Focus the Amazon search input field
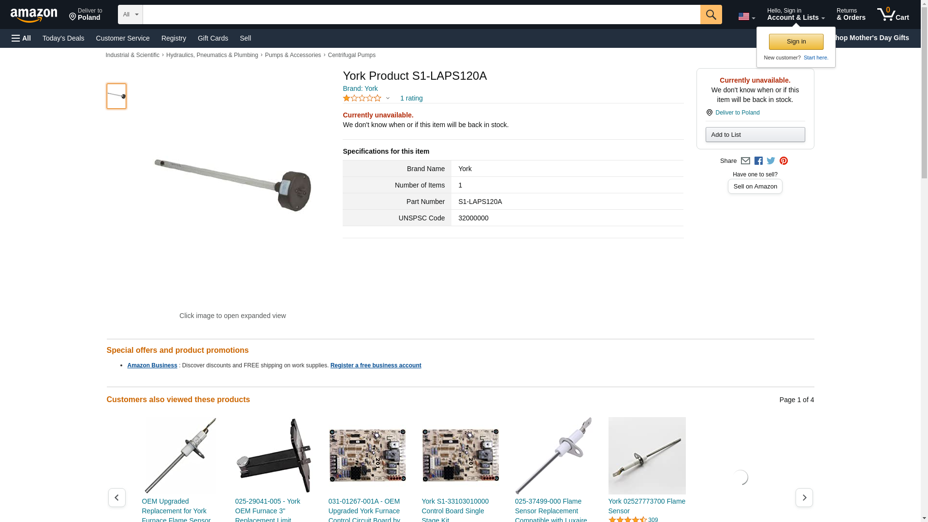Image resolution: width=928 pixels, height=522 pixels. [421, 14]
